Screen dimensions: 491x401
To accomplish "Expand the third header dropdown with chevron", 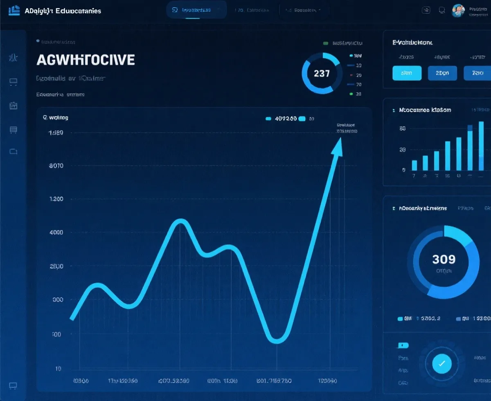I will (x=303, y=10).
